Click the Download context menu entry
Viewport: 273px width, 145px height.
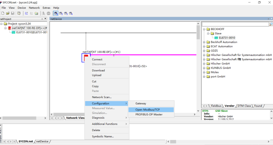point(98,70)
